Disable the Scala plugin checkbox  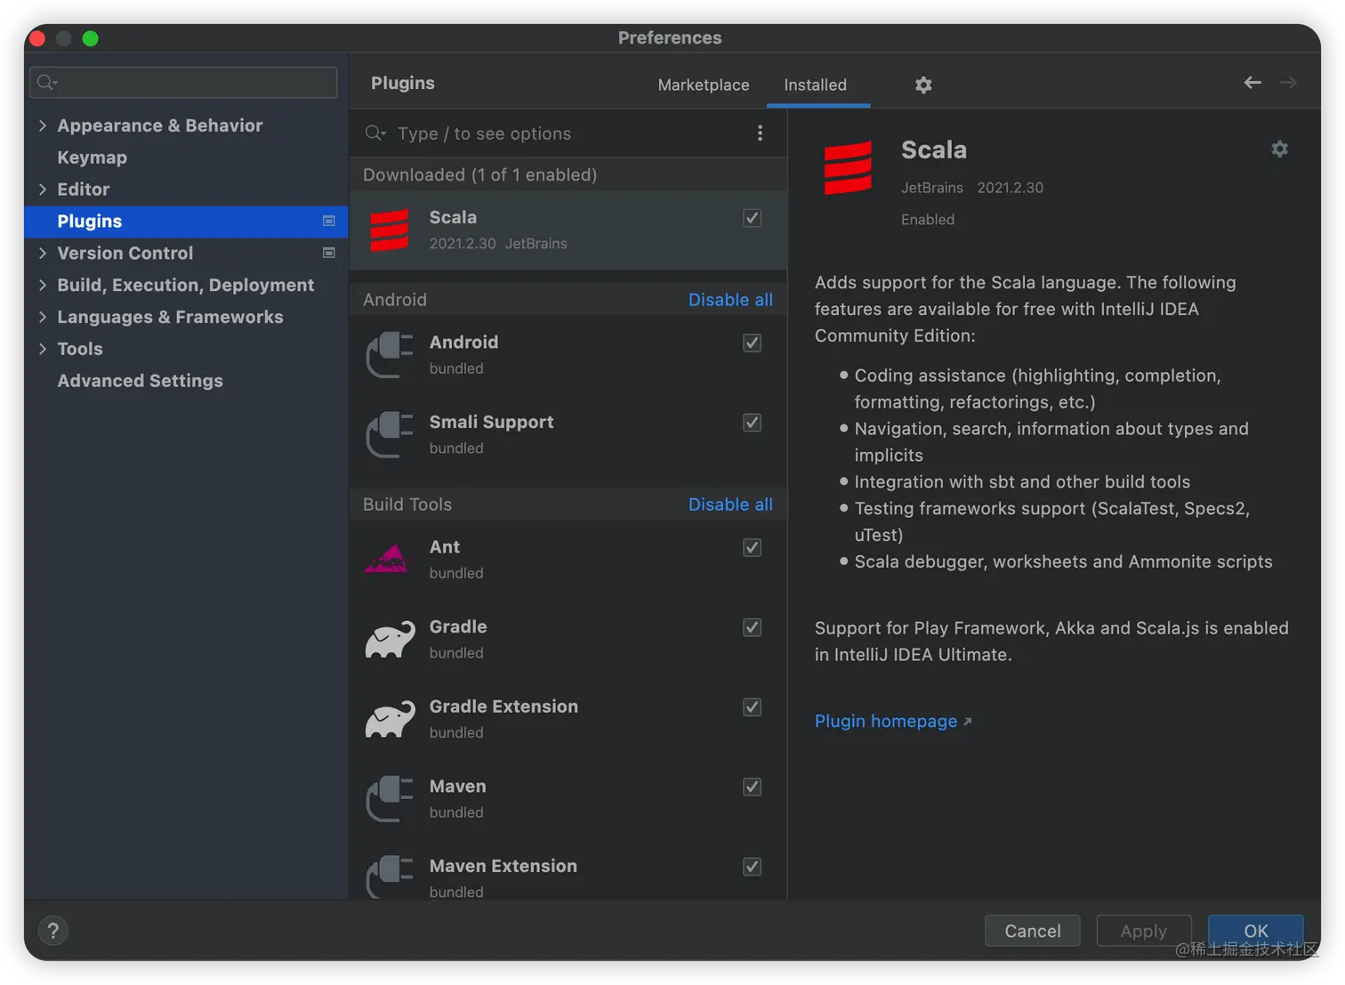(752, 218)
